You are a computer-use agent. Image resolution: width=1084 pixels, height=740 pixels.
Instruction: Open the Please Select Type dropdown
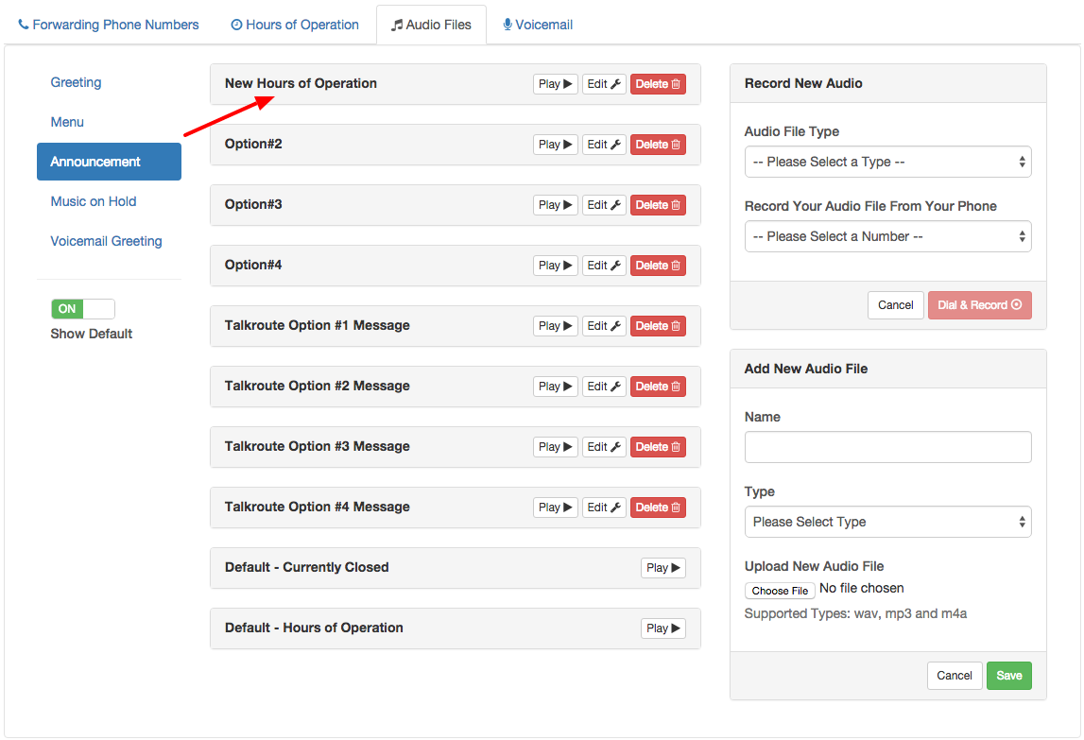point(886,521)
